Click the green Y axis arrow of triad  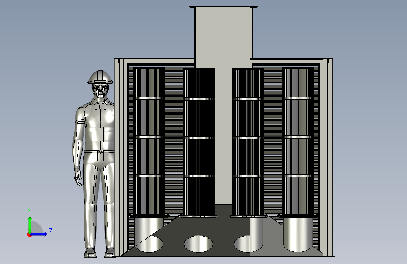[x=30, y=225]
